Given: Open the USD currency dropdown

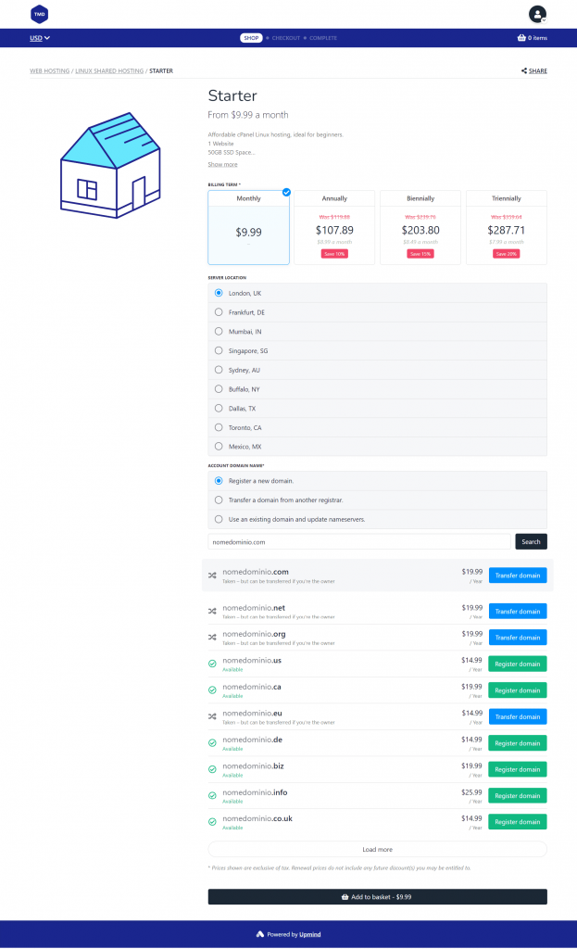Looking at the screenshot, I should 40,38.
